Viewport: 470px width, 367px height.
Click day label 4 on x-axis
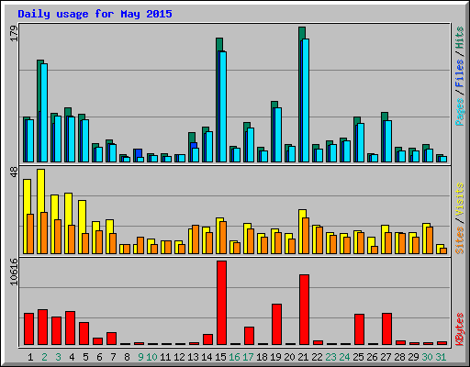pos(72,357)
